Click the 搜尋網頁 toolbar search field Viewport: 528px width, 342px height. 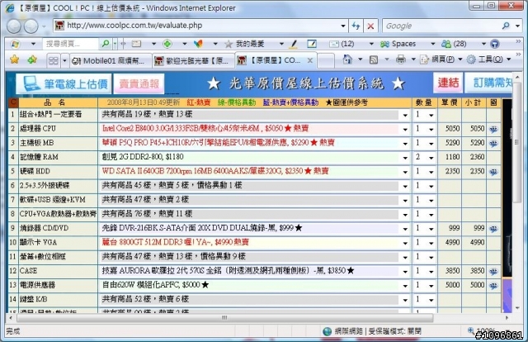point(72,44)
